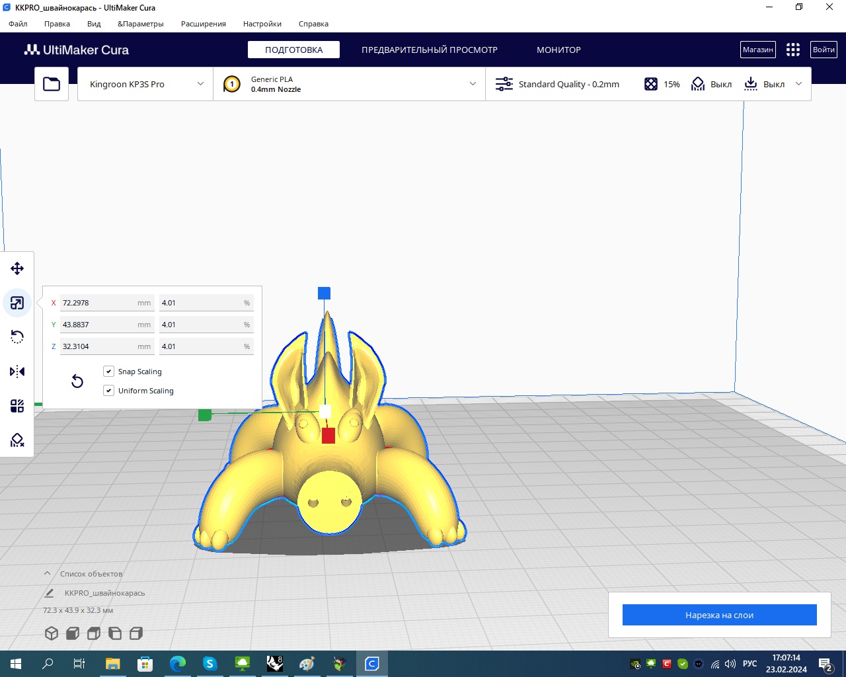The width and height of the screenshot is (846, 677).
Task: Click the РУС language indicator in the taskbar
Action: tap(750, 664)
